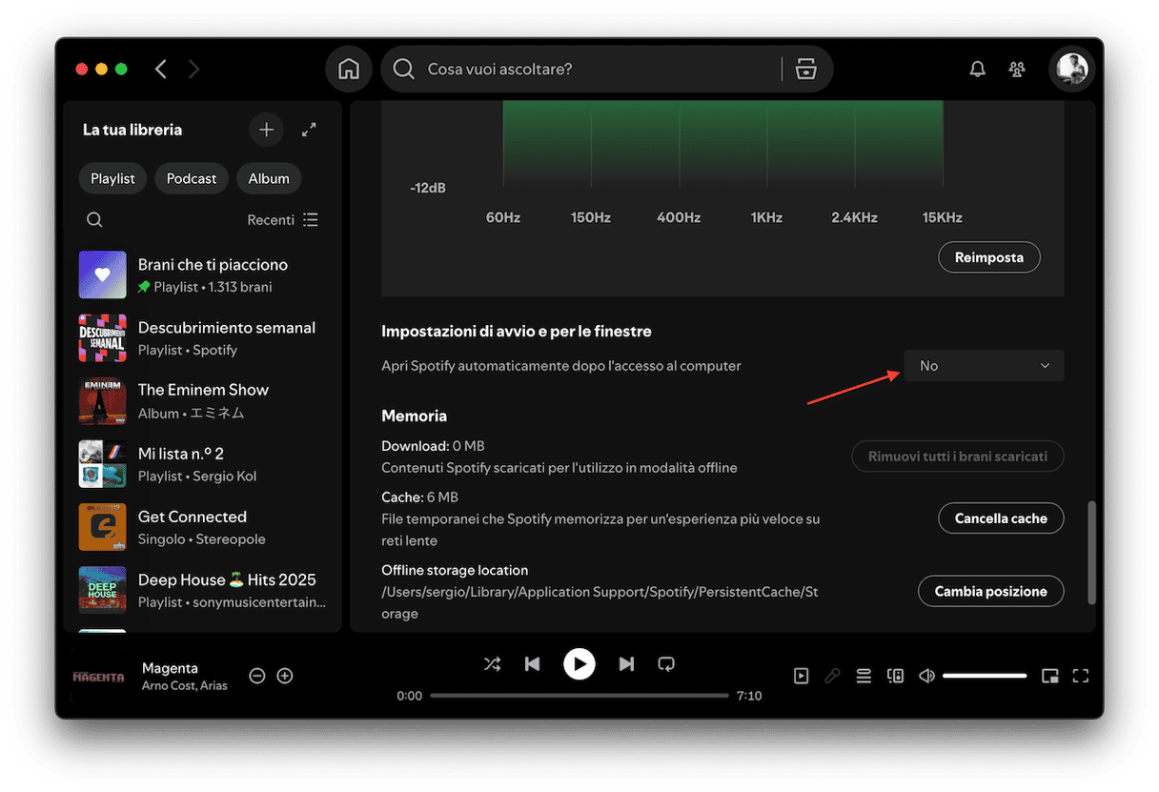
Task: Click the Home icon button
Action: tap(349, 70)
